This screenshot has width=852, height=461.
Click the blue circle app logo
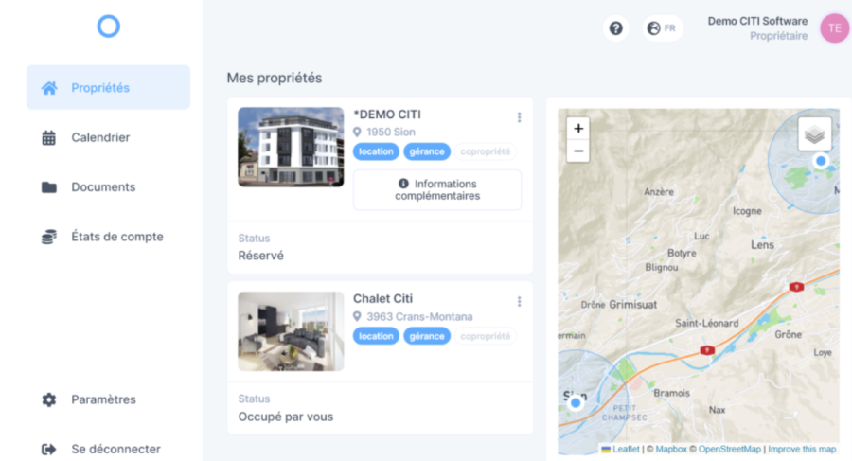(x=108, y=27)
